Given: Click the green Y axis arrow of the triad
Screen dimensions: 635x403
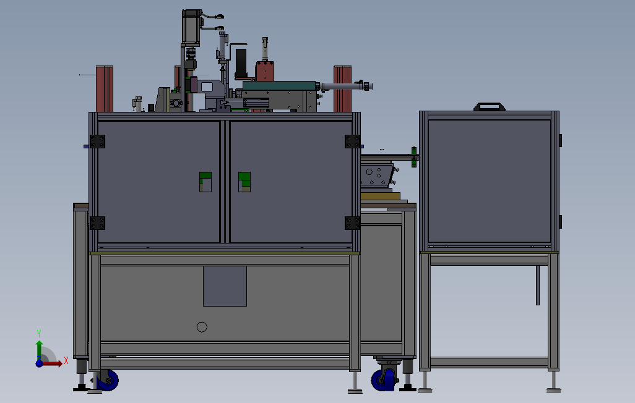Looking at the screenshot, I should pyautogui.click(x=39, y=350).
